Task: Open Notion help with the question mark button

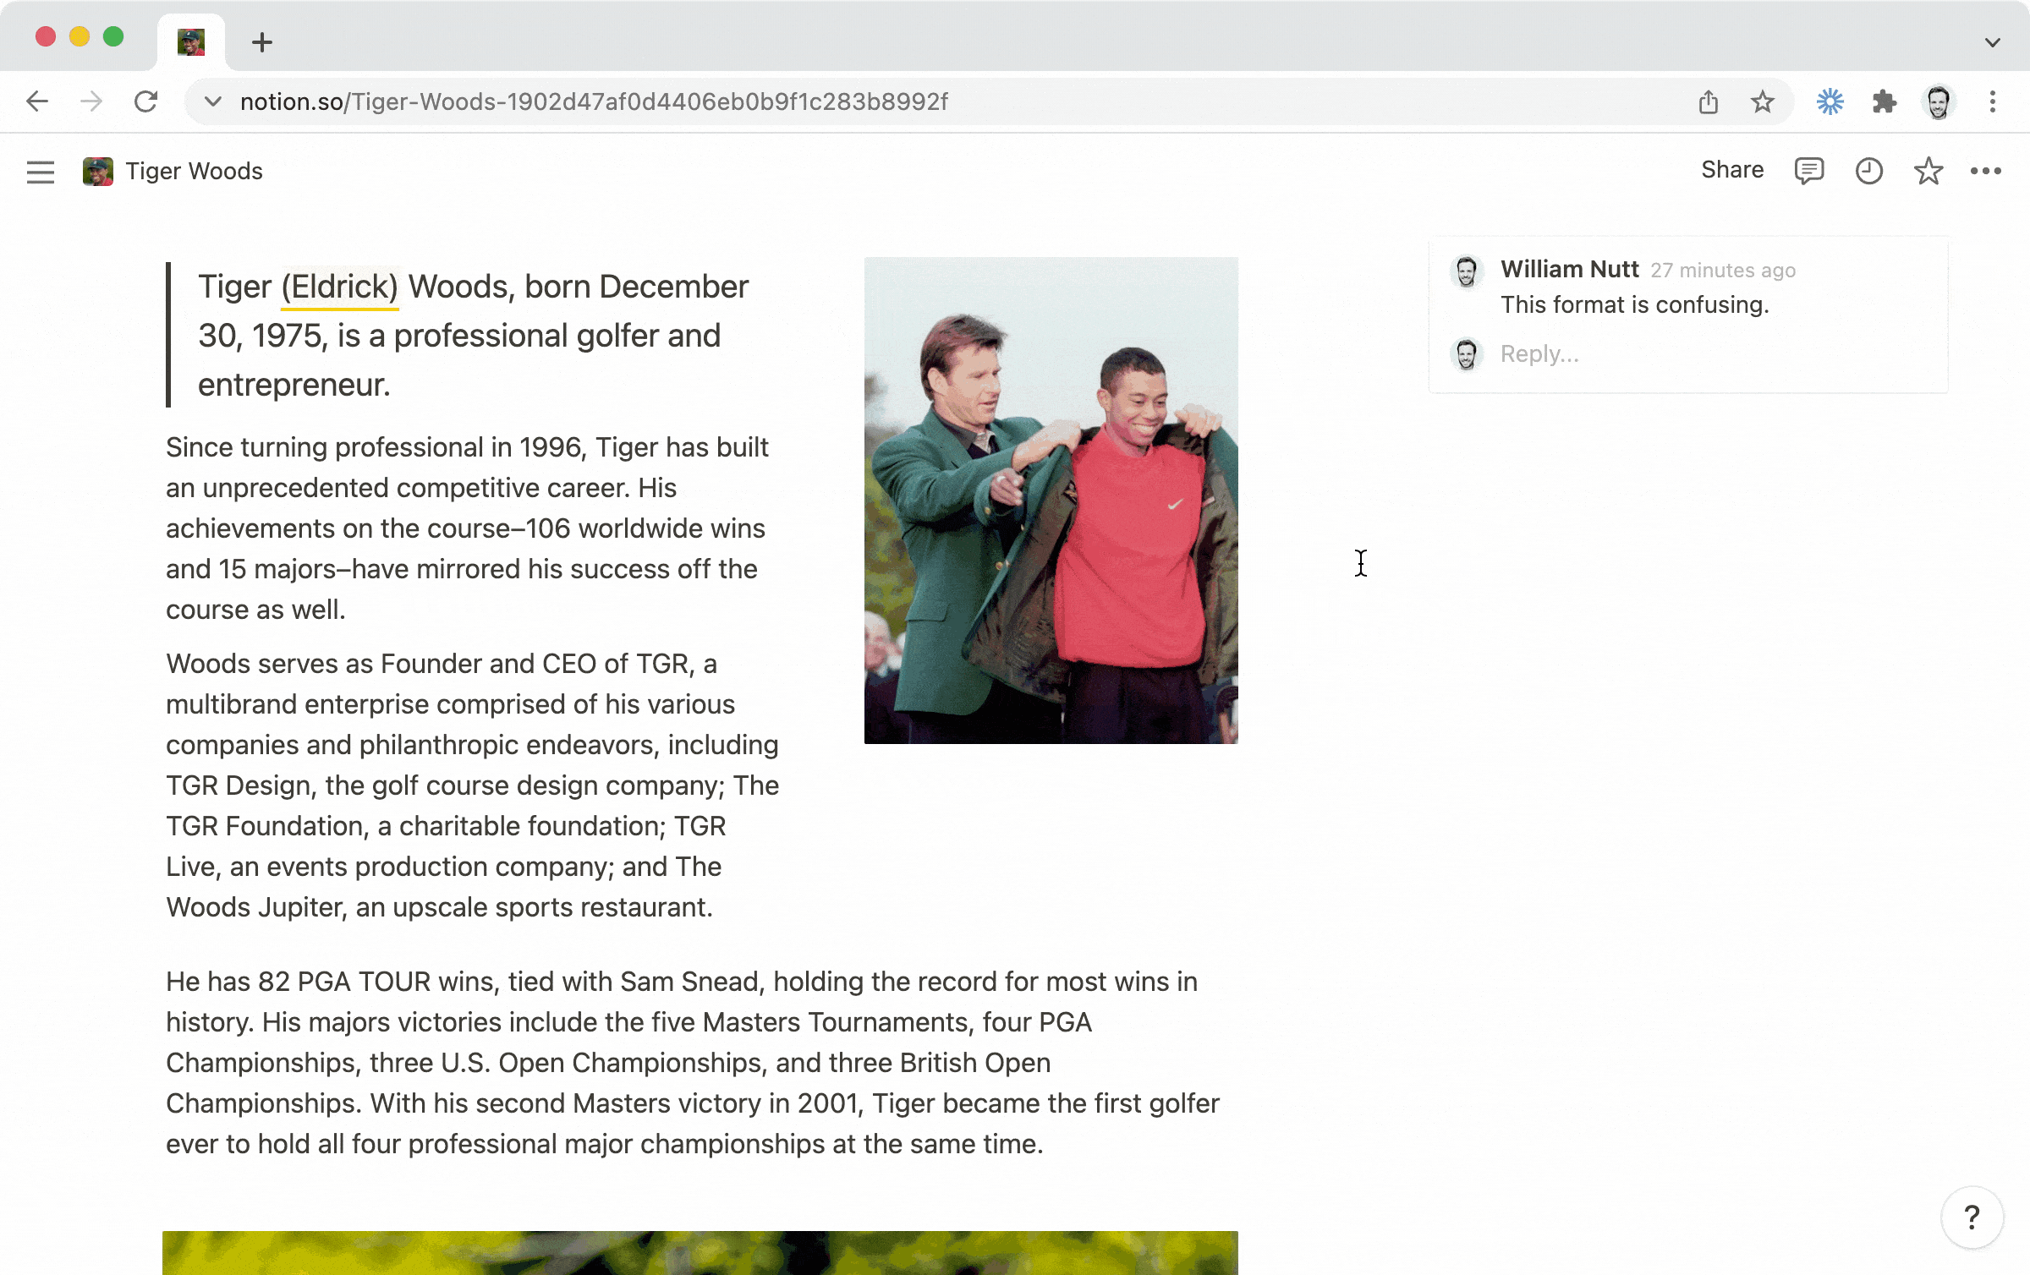Action: point(1972,1217)
